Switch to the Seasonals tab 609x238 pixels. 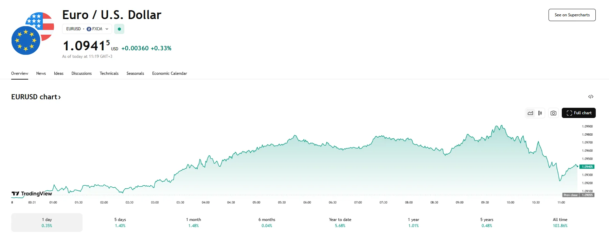point(135,73)
